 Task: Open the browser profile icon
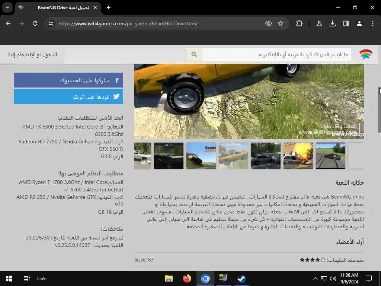359,23
